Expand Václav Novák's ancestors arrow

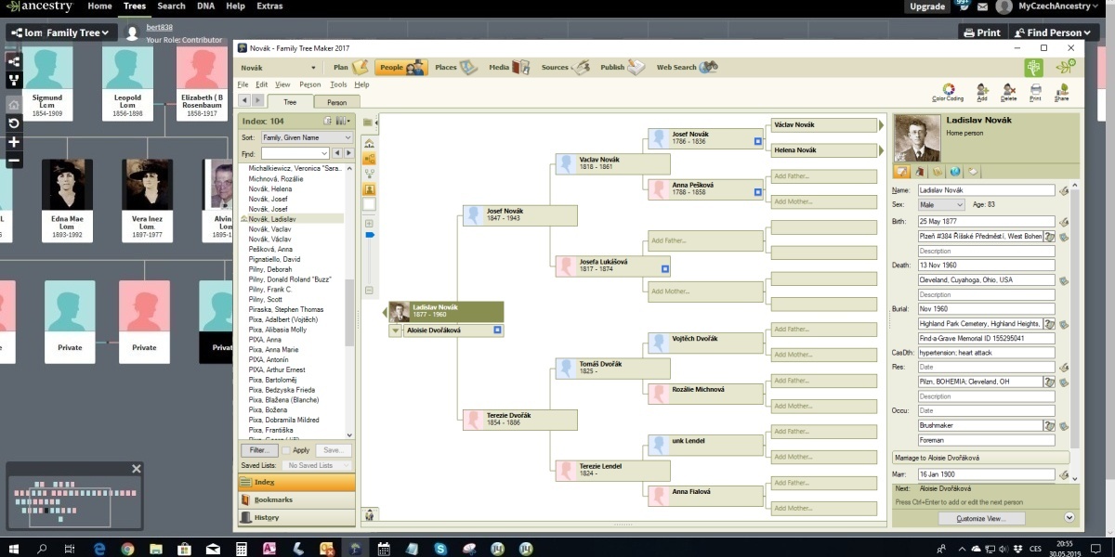point(881,125)
